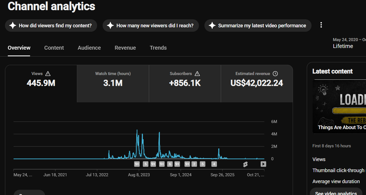The height and width of the screenshot is (195, 366).
Task: Click the warning triangle beside Views metric
Action: pos(48,74)
